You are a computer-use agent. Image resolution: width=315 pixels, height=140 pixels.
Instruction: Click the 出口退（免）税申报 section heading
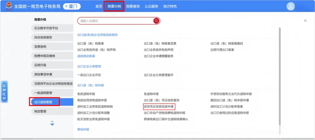91,85
